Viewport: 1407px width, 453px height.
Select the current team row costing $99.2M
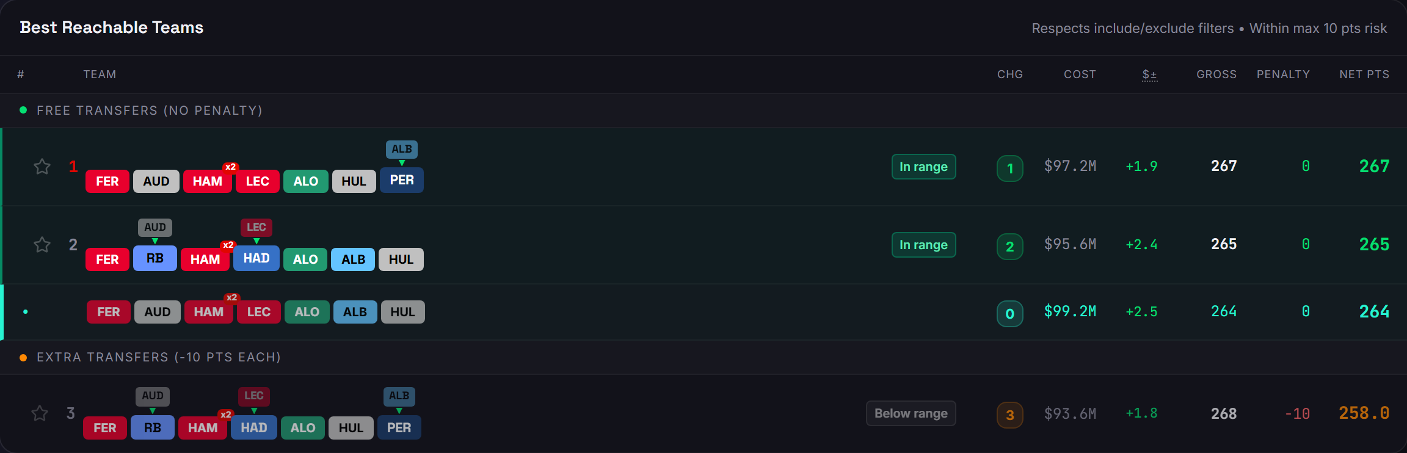(703, 312)
